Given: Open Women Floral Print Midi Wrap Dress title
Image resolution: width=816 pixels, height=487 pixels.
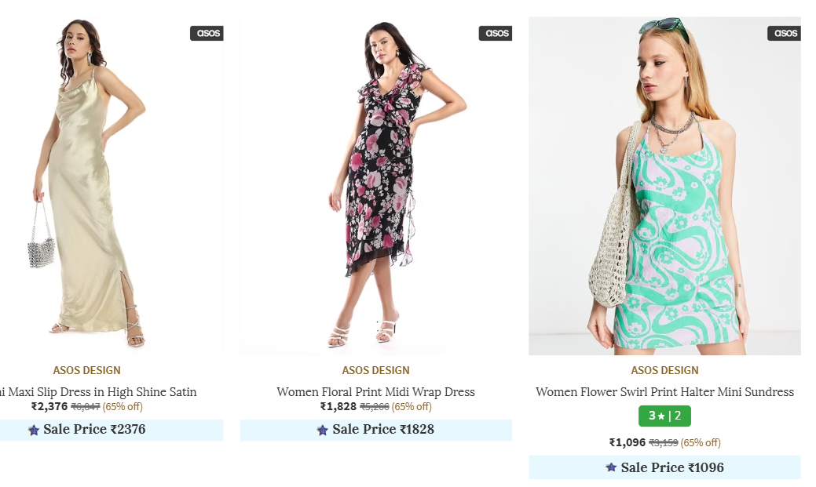Looking at the screenshot, I should click(x=376, y=391).
